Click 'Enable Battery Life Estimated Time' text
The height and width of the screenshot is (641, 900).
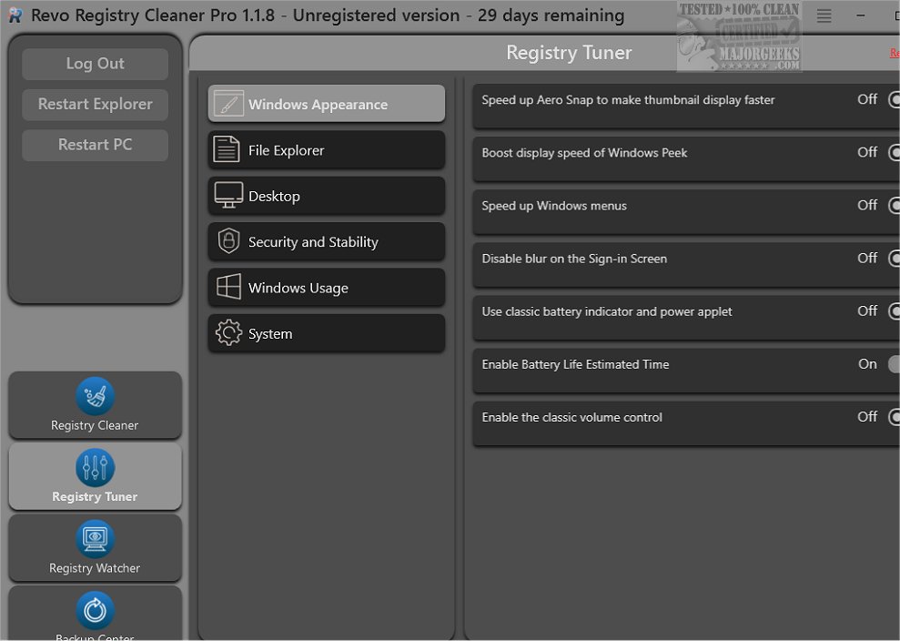click(575, 364)
